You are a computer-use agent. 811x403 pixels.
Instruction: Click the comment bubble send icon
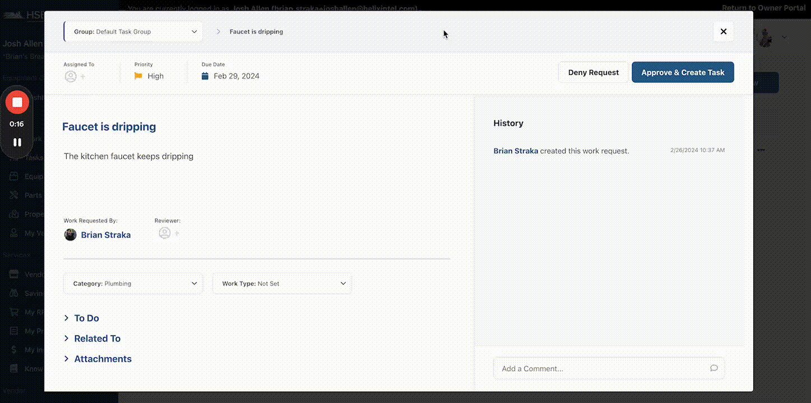714,368
